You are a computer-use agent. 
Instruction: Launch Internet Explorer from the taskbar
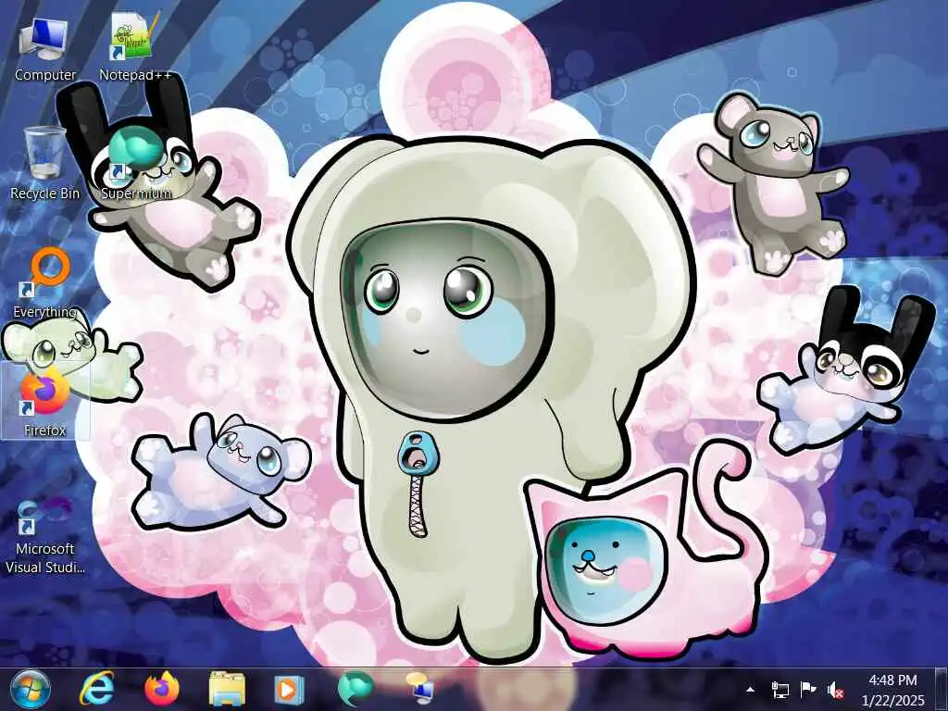[96, 689]
